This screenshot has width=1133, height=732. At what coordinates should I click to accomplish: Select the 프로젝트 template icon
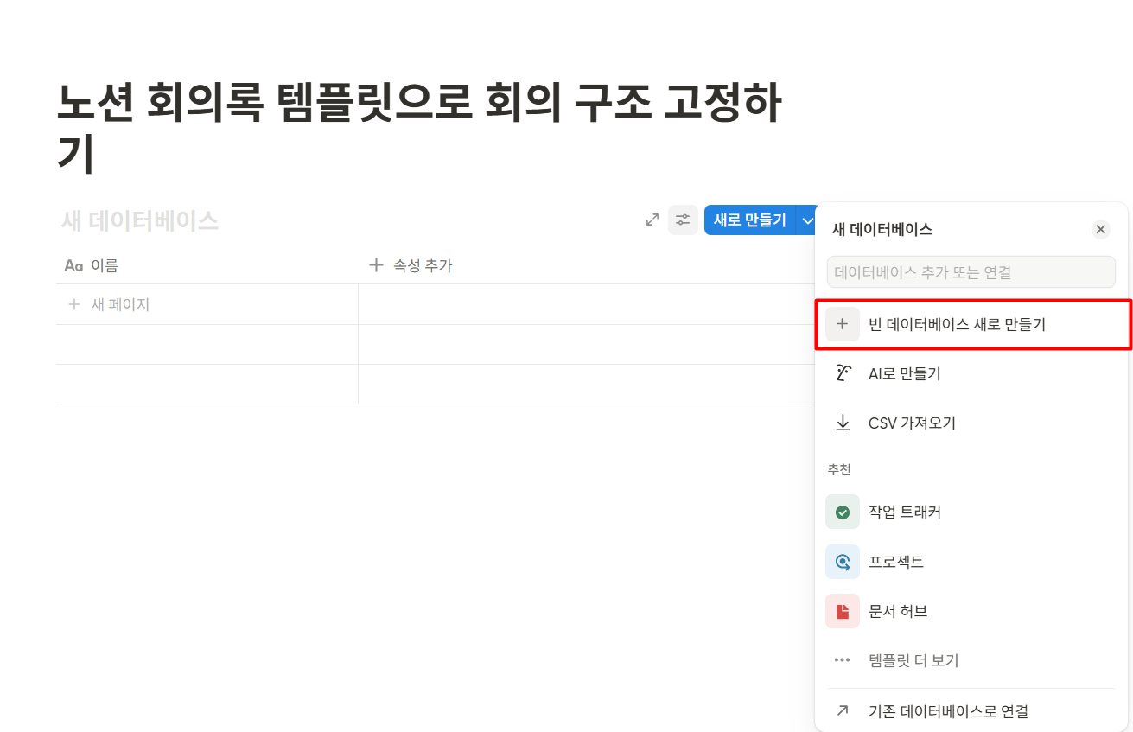coord(843,561)
